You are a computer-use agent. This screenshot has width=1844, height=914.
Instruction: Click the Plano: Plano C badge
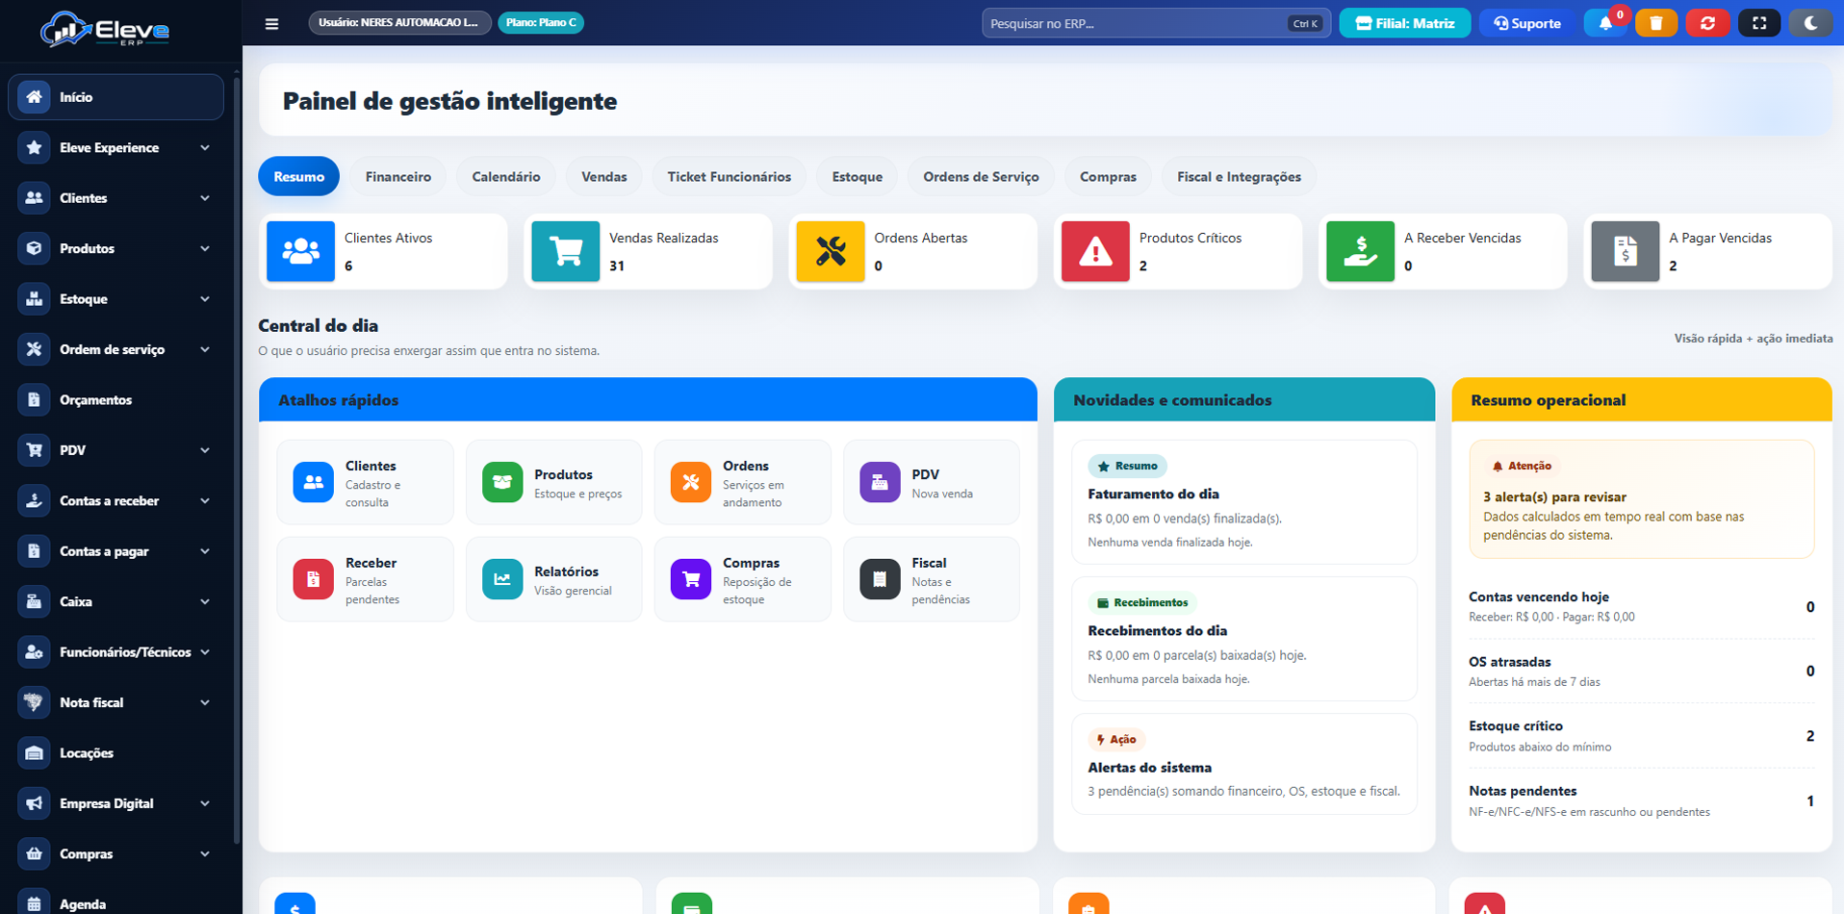click(x=541, y=23)
